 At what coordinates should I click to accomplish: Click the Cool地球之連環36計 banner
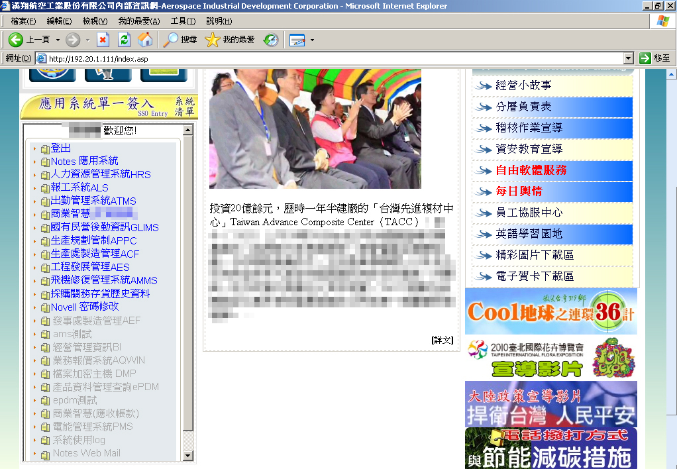tap(550, 311)
